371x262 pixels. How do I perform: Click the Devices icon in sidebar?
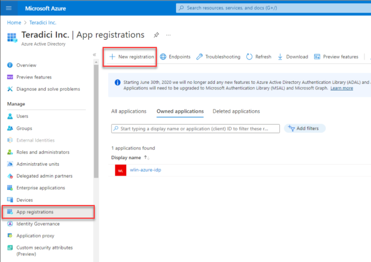(10, 200)
